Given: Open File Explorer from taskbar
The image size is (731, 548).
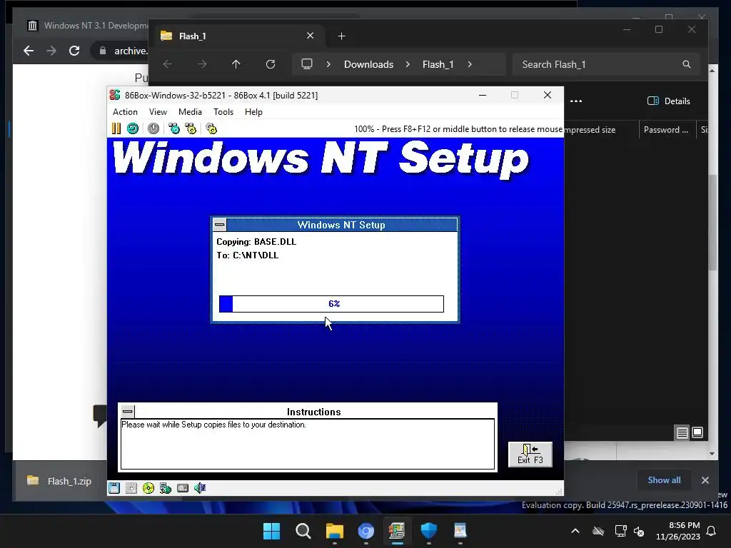Looking at the screenshot, I should (335, 531).
